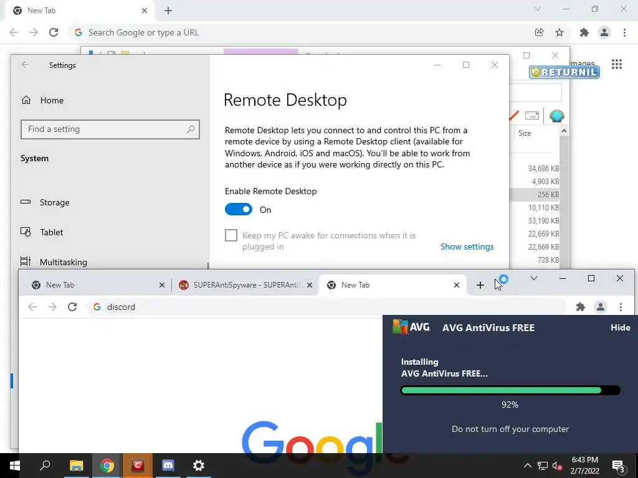Close the SUPERAntiSpyware tab
638x478 pixels.
click(310, 285)
